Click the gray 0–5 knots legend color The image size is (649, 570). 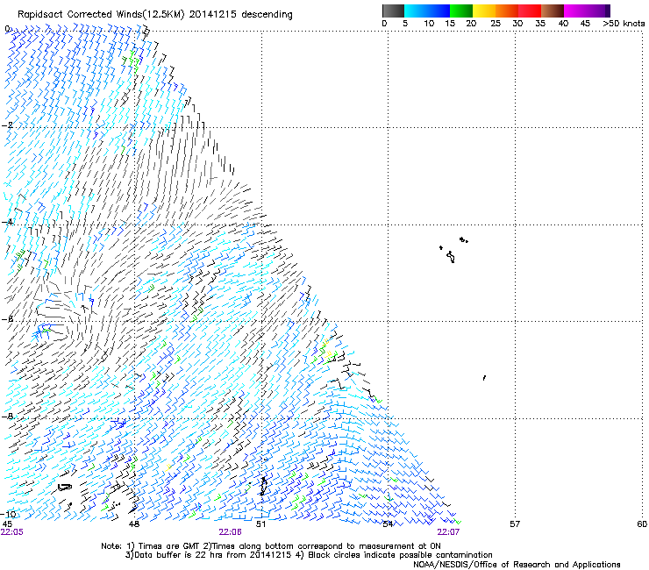pyautogui.click(x=393, y=11)
